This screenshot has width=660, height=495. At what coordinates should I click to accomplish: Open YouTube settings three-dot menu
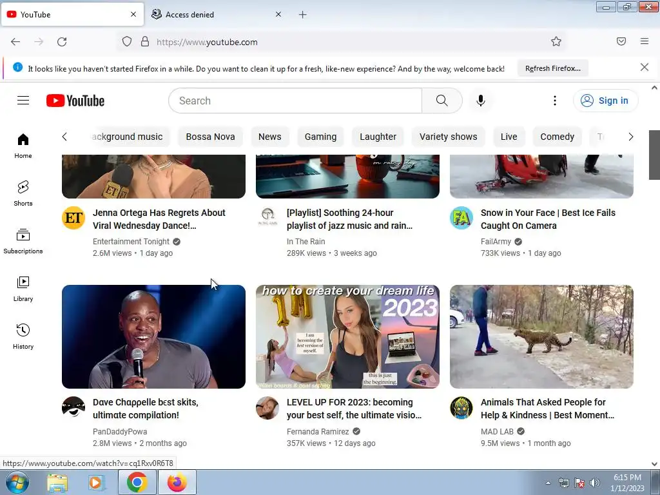[554, 101]
